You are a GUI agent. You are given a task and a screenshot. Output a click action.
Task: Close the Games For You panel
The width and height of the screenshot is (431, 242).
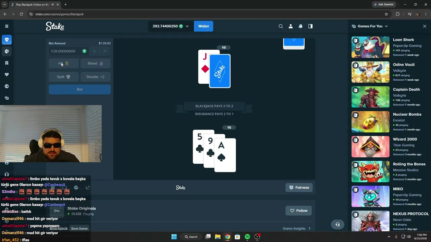(425, 26)
